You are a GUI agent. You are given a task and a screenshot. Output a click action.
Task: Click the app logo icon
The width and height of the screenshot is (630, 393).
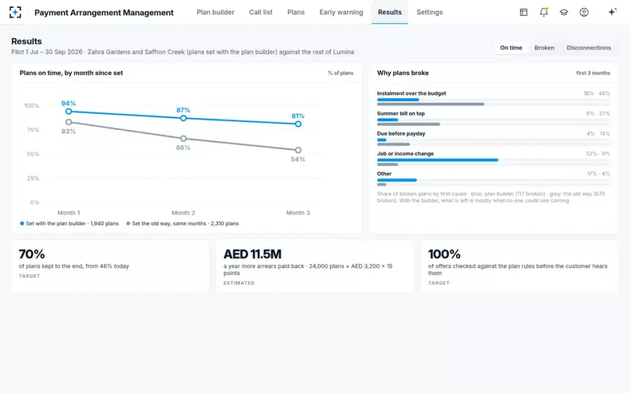(16, 12)
